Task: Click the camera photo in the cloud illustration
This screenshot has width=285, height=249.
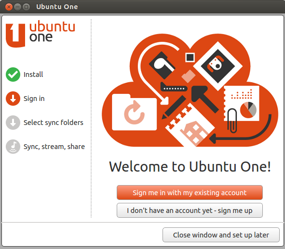Action: (218, 66)
